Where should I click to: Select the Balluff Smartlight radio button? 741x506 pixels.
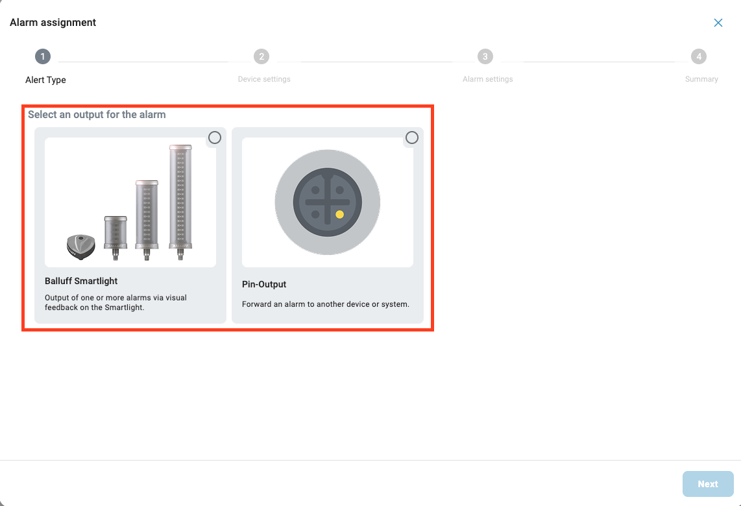(x=215, y=138)
